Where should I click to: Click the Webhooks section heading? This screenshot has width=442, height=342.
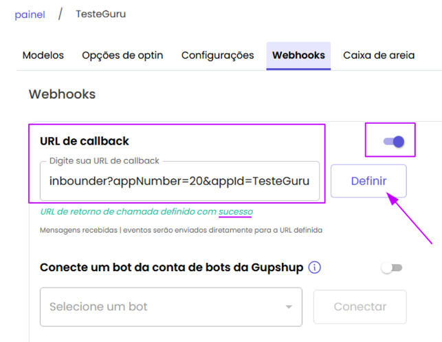pos(62,94)
